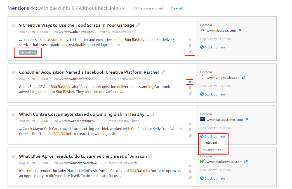
Task: Choose My resource from block domain menu
Action: [212, 150]
